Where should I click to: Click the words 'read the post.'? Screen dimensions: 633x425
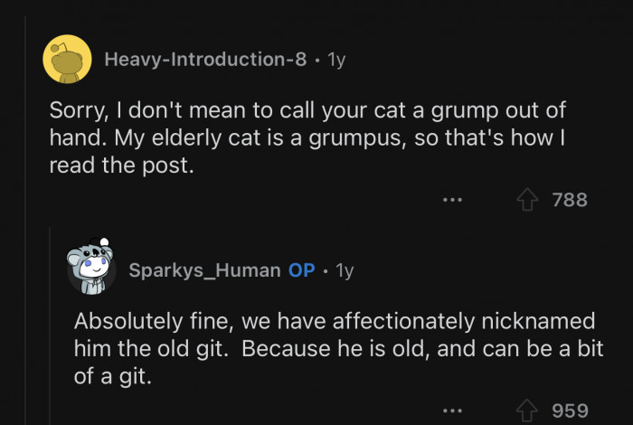point(121,167)
